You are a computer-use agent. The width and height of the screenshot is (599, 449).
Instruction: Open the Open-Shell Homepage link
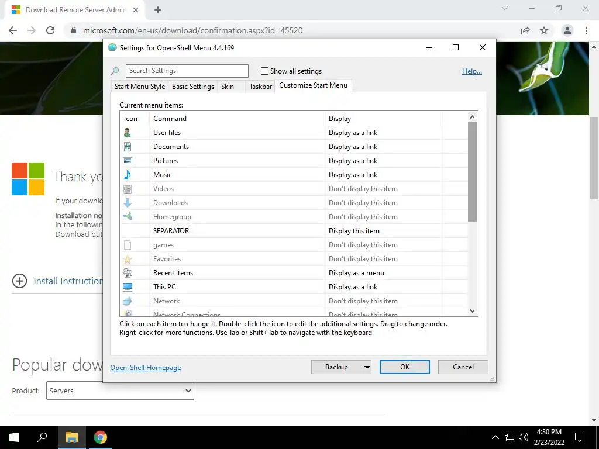[146, 368]
